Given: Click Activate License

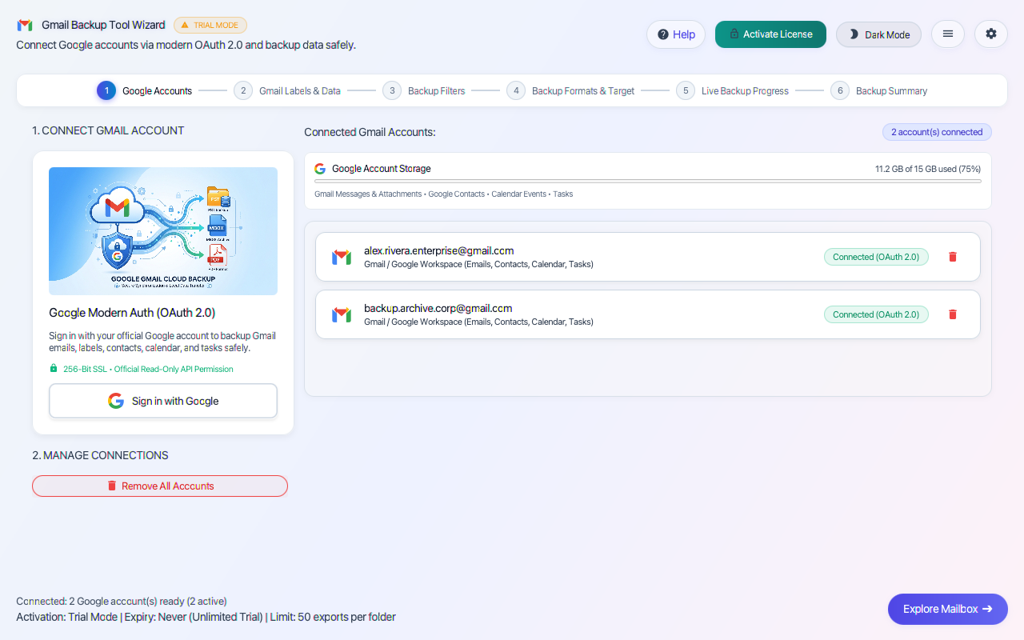Looking at the screenshot, I should [770, 34].
